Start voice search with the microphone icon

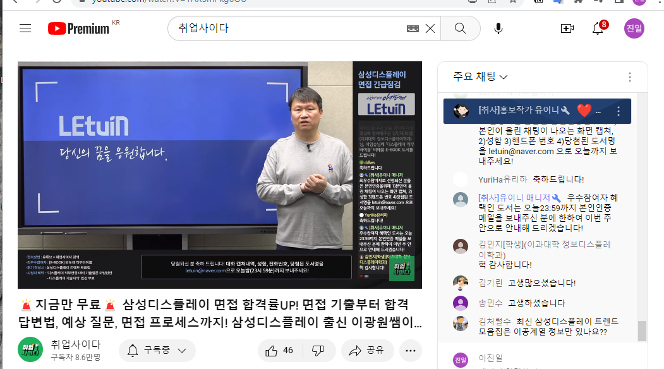[x=498, y=28]
